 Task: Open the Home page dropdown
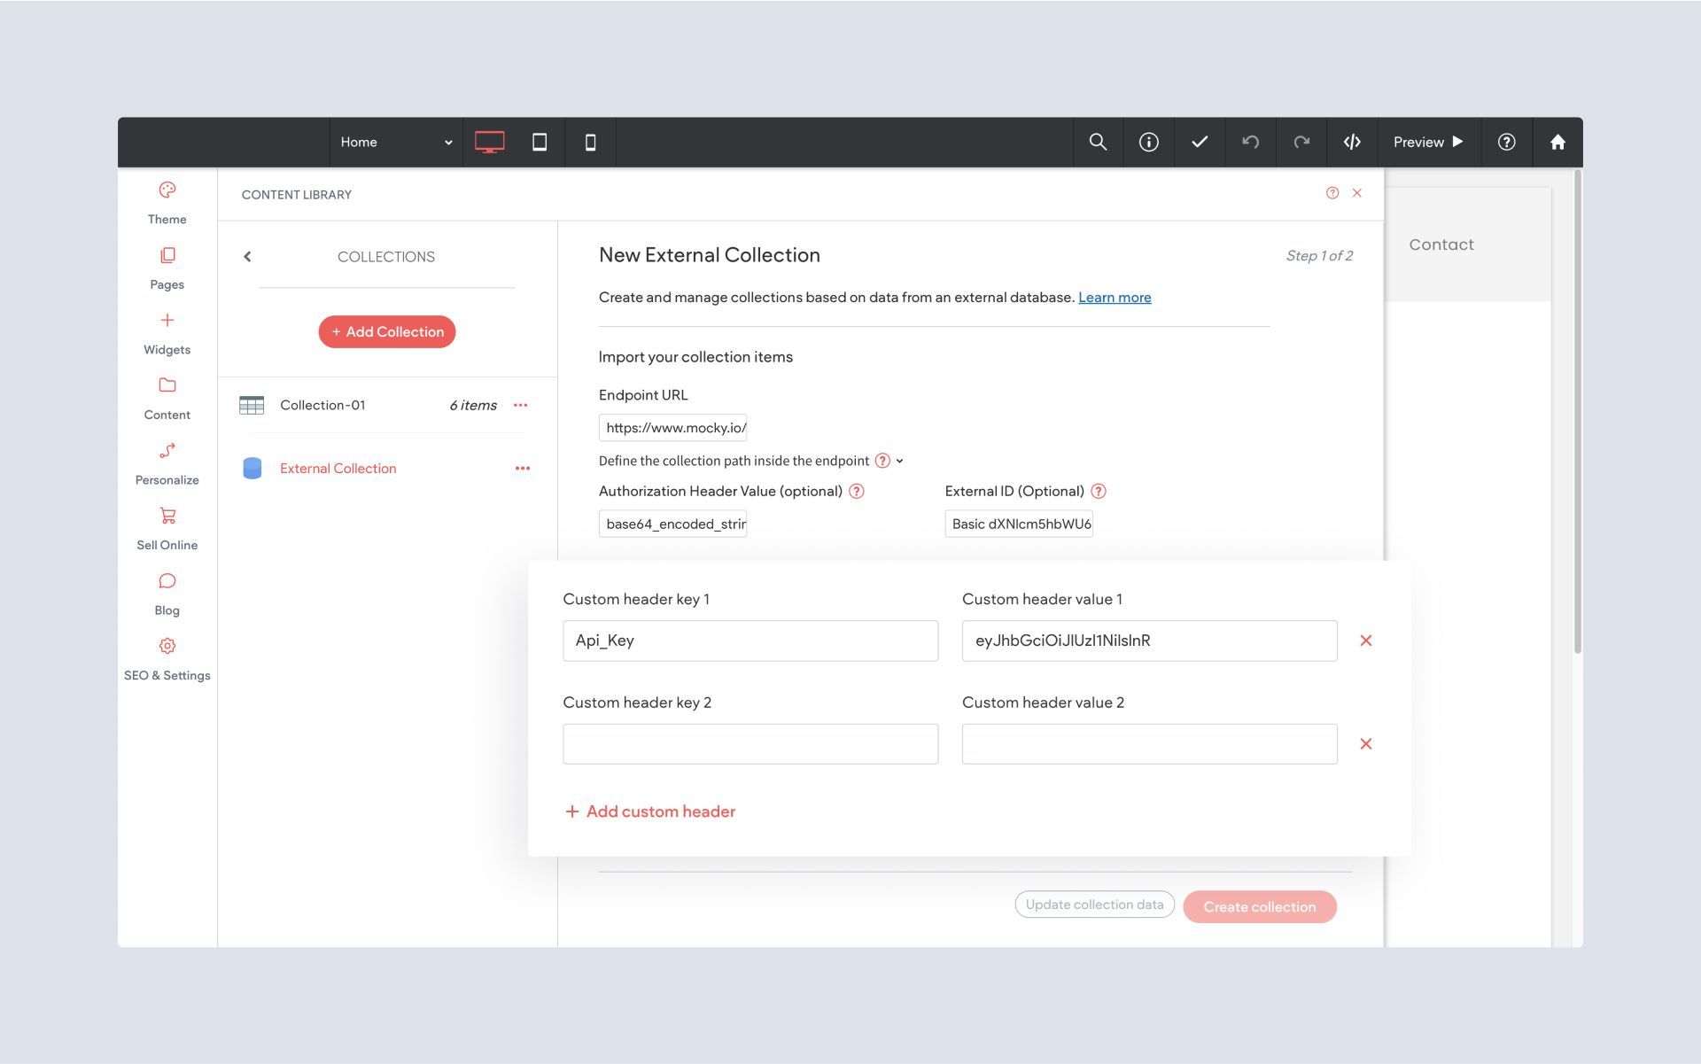pyautogui.click(x=395, y=142)
